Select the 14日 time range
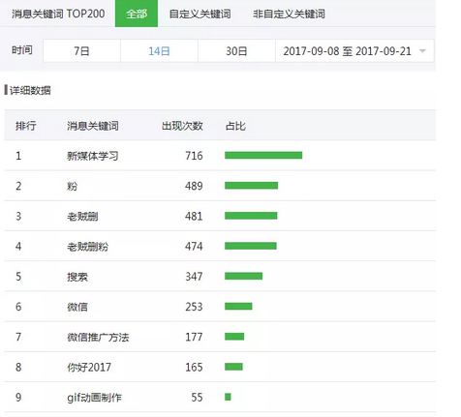 159,50
